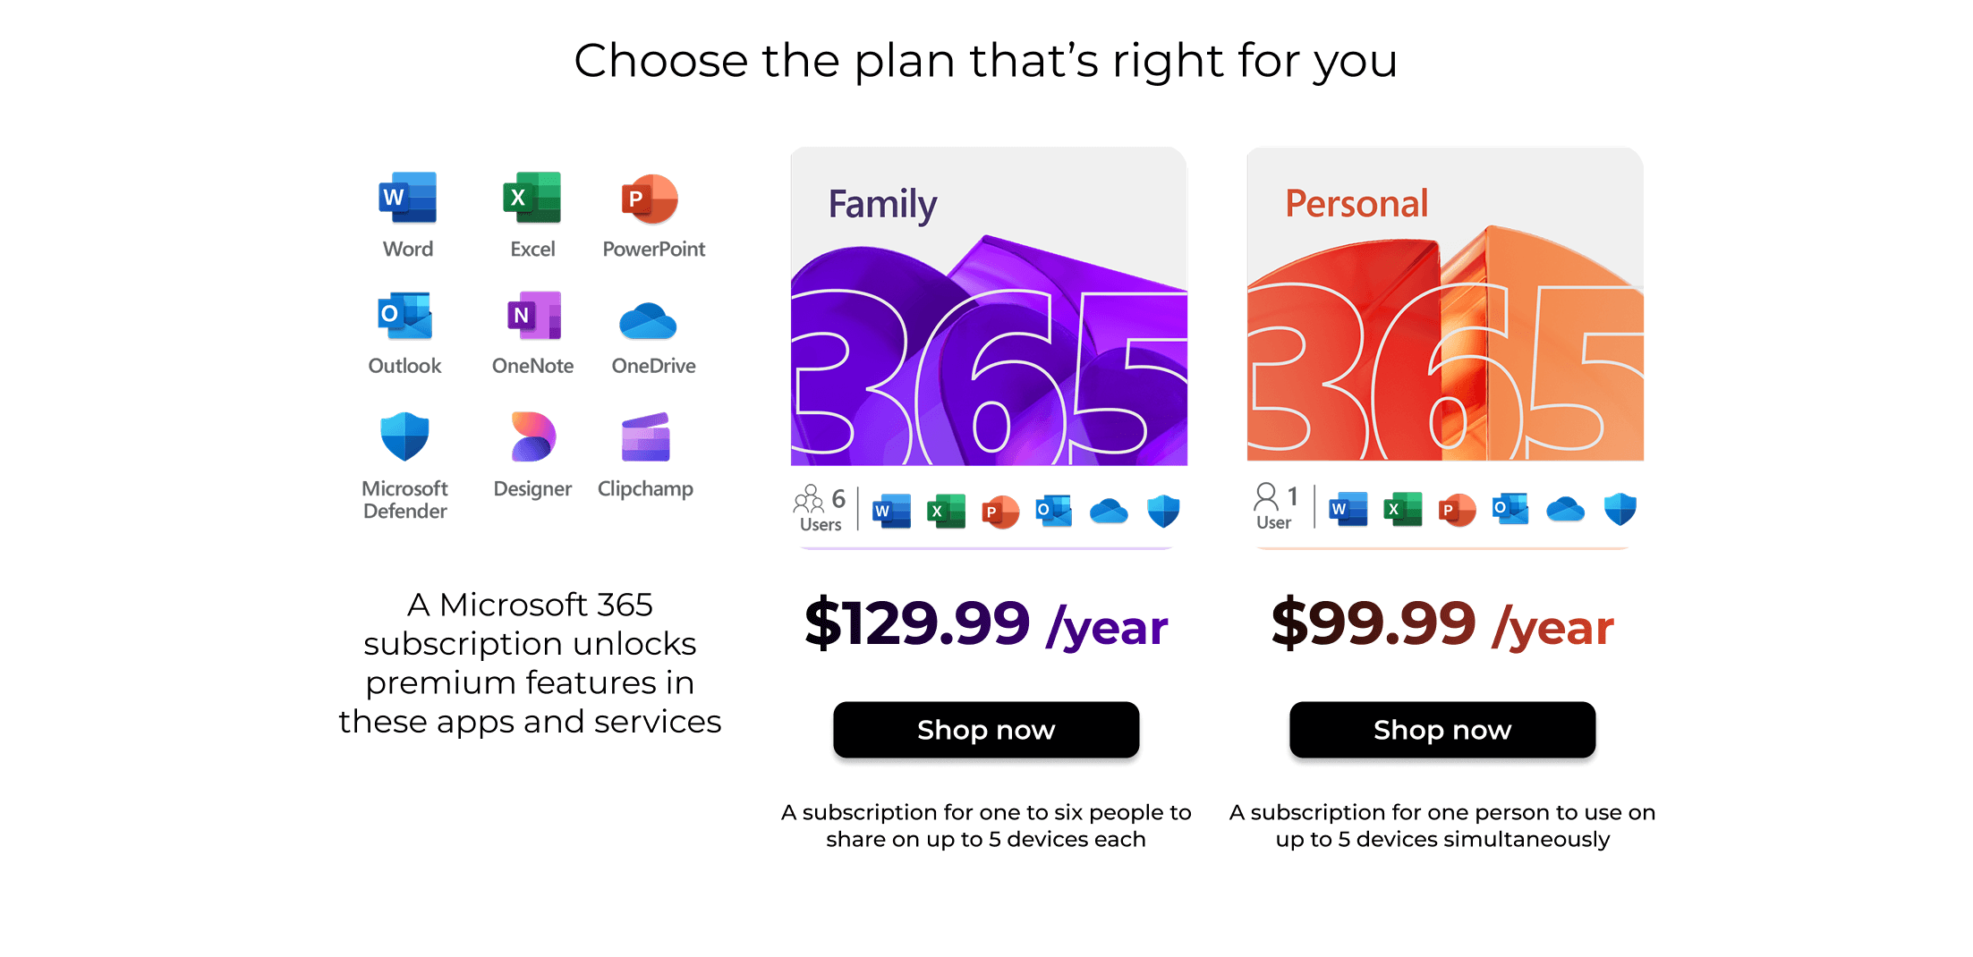
Task: Open the PowerPoint icon
Action: point(652,199)
